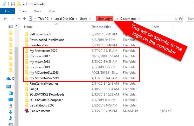Refresh the Documents folder
This screenshot has height=126, width=194.
tap(181, 19)
